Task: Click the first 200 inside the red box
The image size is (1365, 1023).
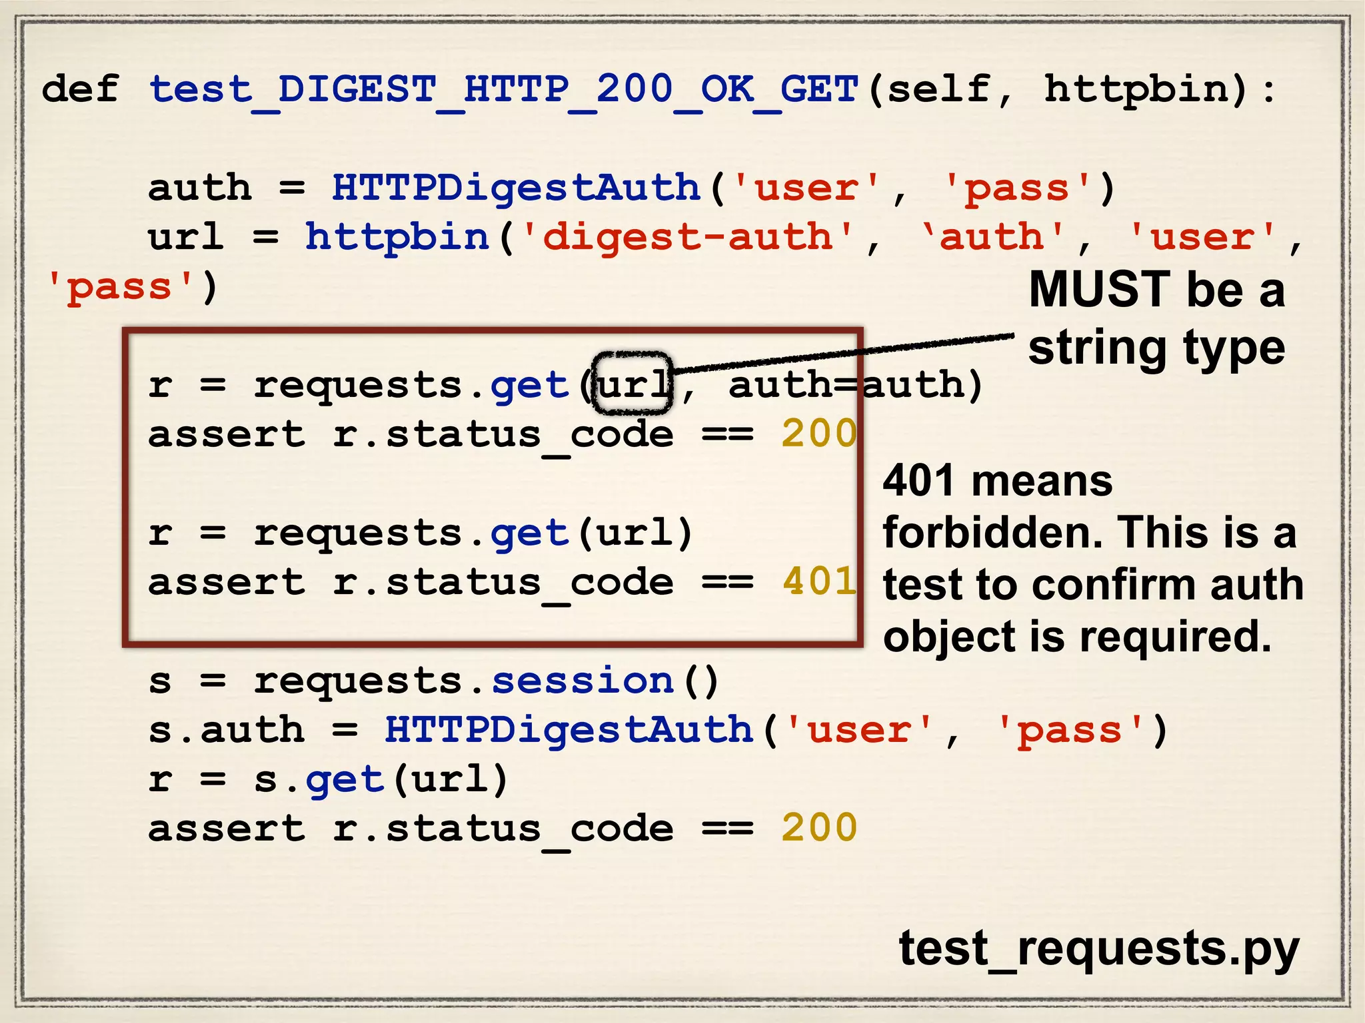Action: pyautogui.click(x=819, y=434)
